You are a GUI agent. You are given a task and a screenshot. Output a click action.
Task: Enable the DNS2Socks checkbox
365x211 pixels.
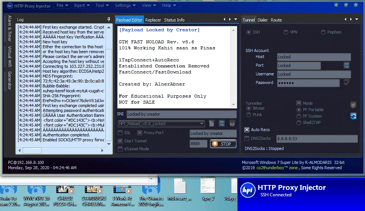pyautogui.click(x=247, y=138)
